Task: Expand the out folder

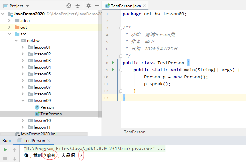Action: tap(9, 27)
